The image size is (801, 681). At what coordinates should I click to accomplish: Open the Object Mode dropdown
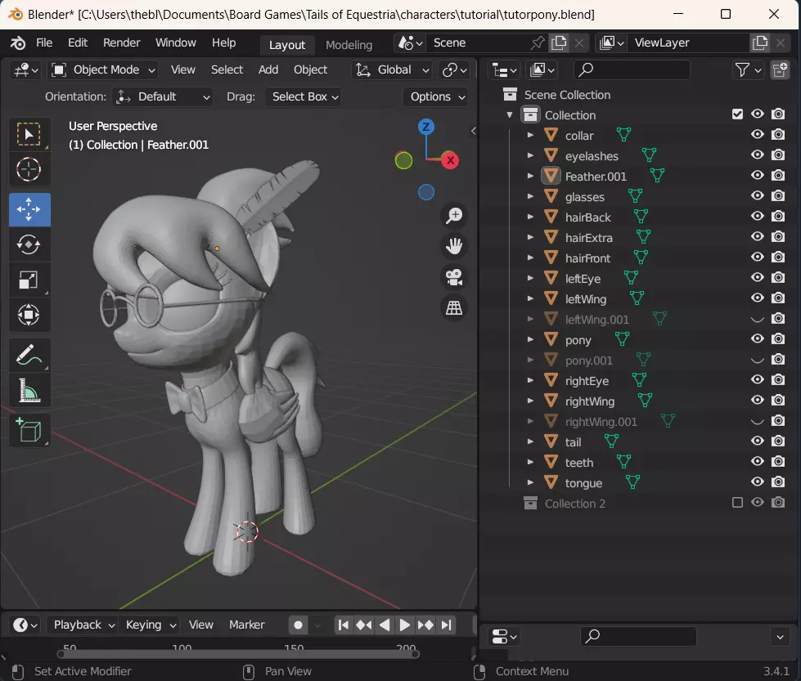click(x=105, y=70)
